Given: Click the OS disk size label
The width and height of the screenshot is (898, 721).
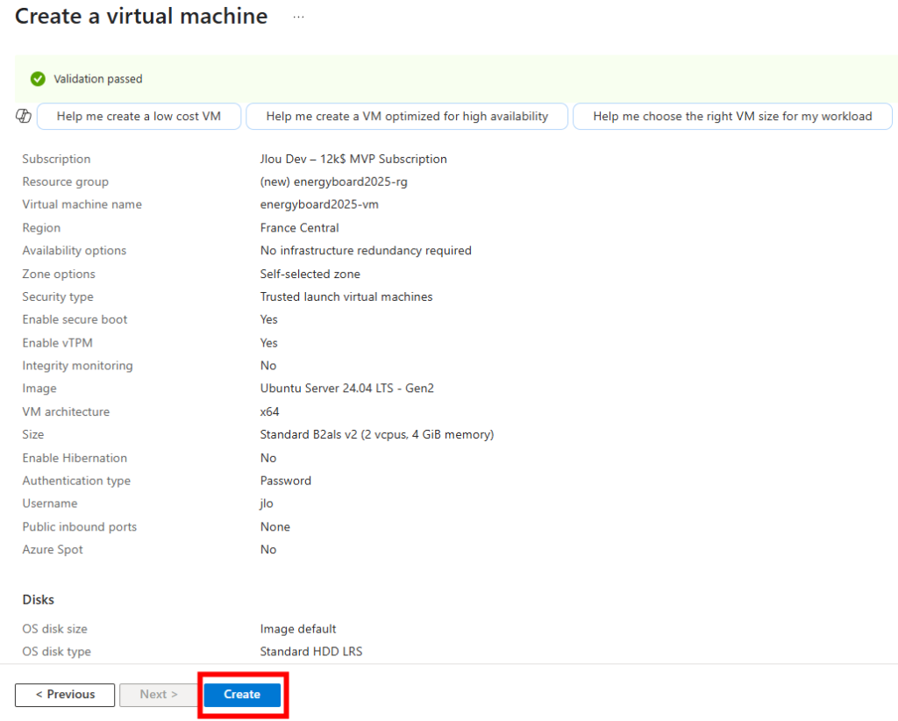Looking at the screenshot, I should [x=55, y=629].
